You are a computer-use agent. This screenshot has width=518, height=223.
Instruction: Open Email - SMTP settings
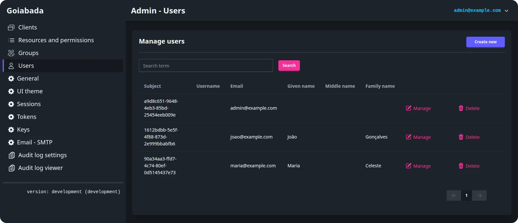coord(63,142)
